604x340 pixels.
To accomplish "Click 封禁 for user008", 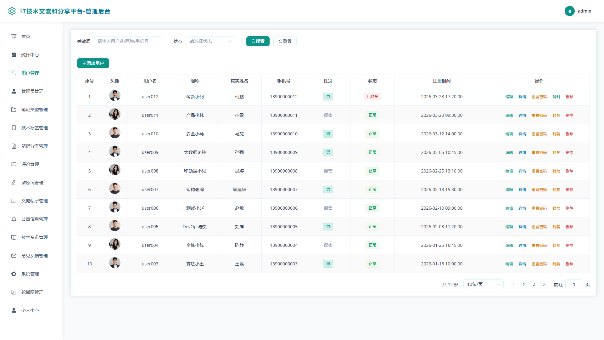I will click(556, 171).
